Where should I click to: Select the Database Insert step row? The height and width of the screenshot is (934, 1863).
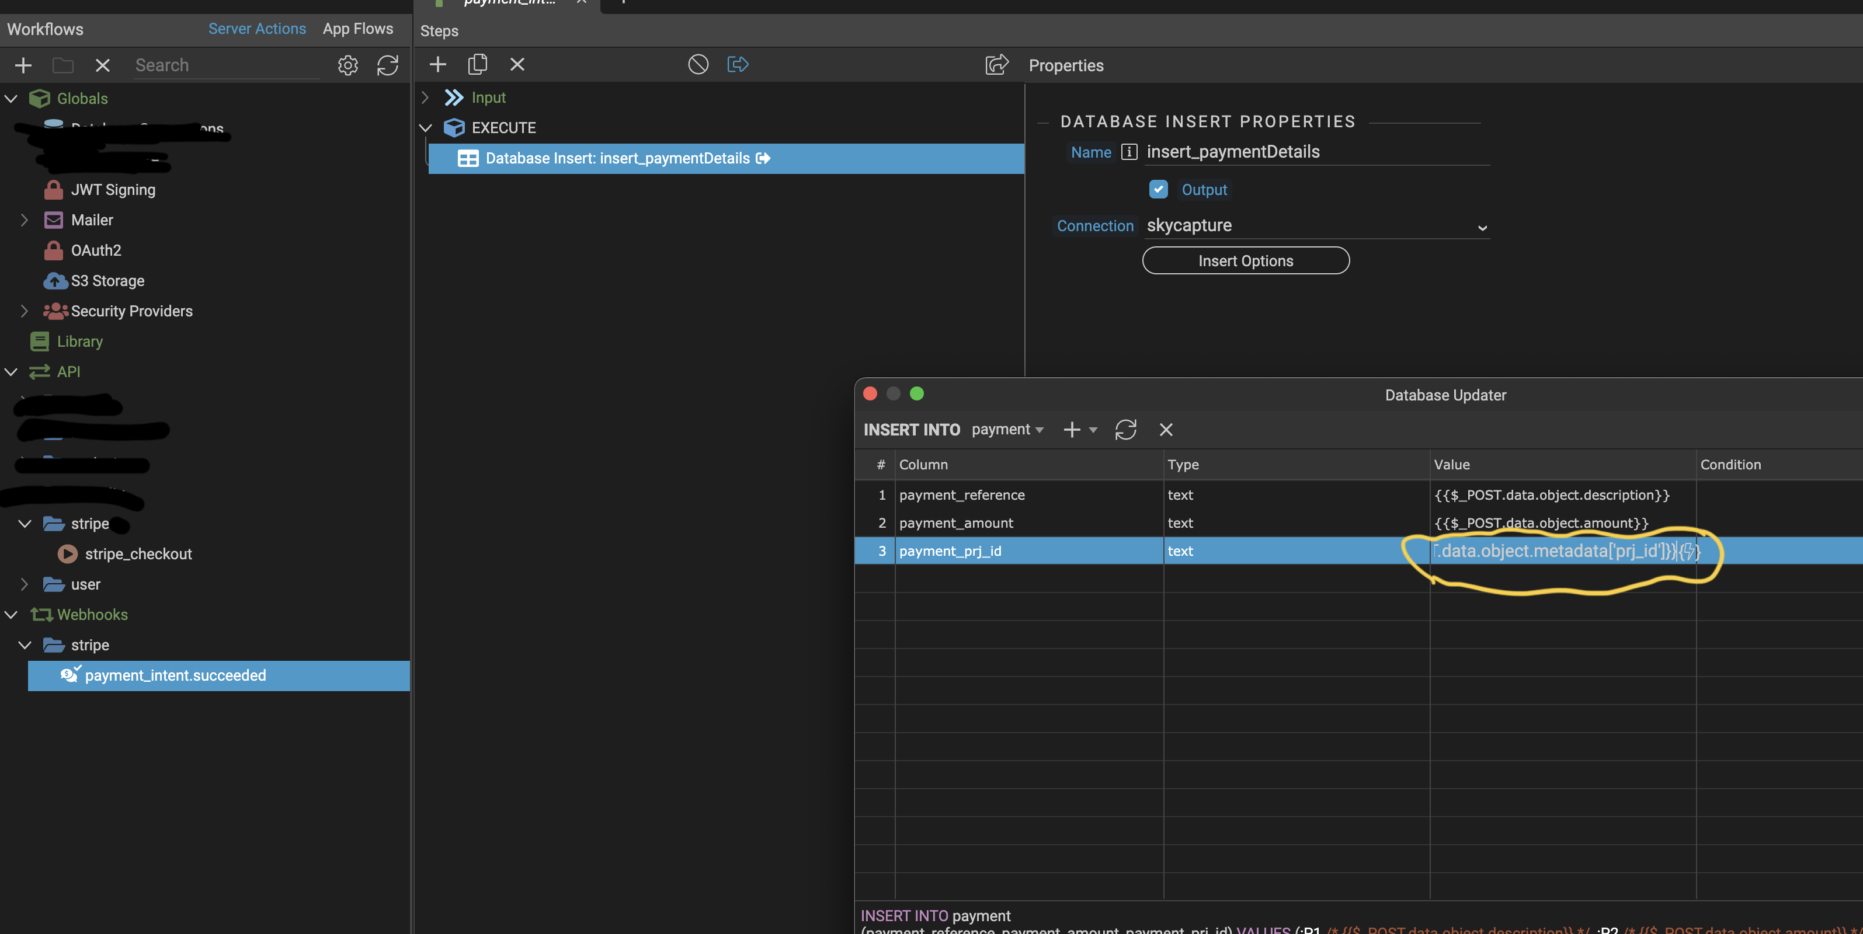pos(726,158)
